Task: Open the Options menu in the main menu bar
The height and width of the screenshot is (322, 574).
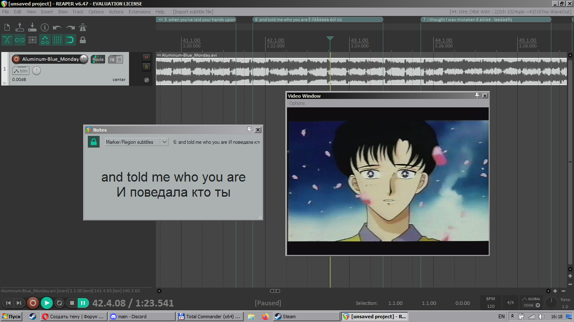Action: pos(96,12)
